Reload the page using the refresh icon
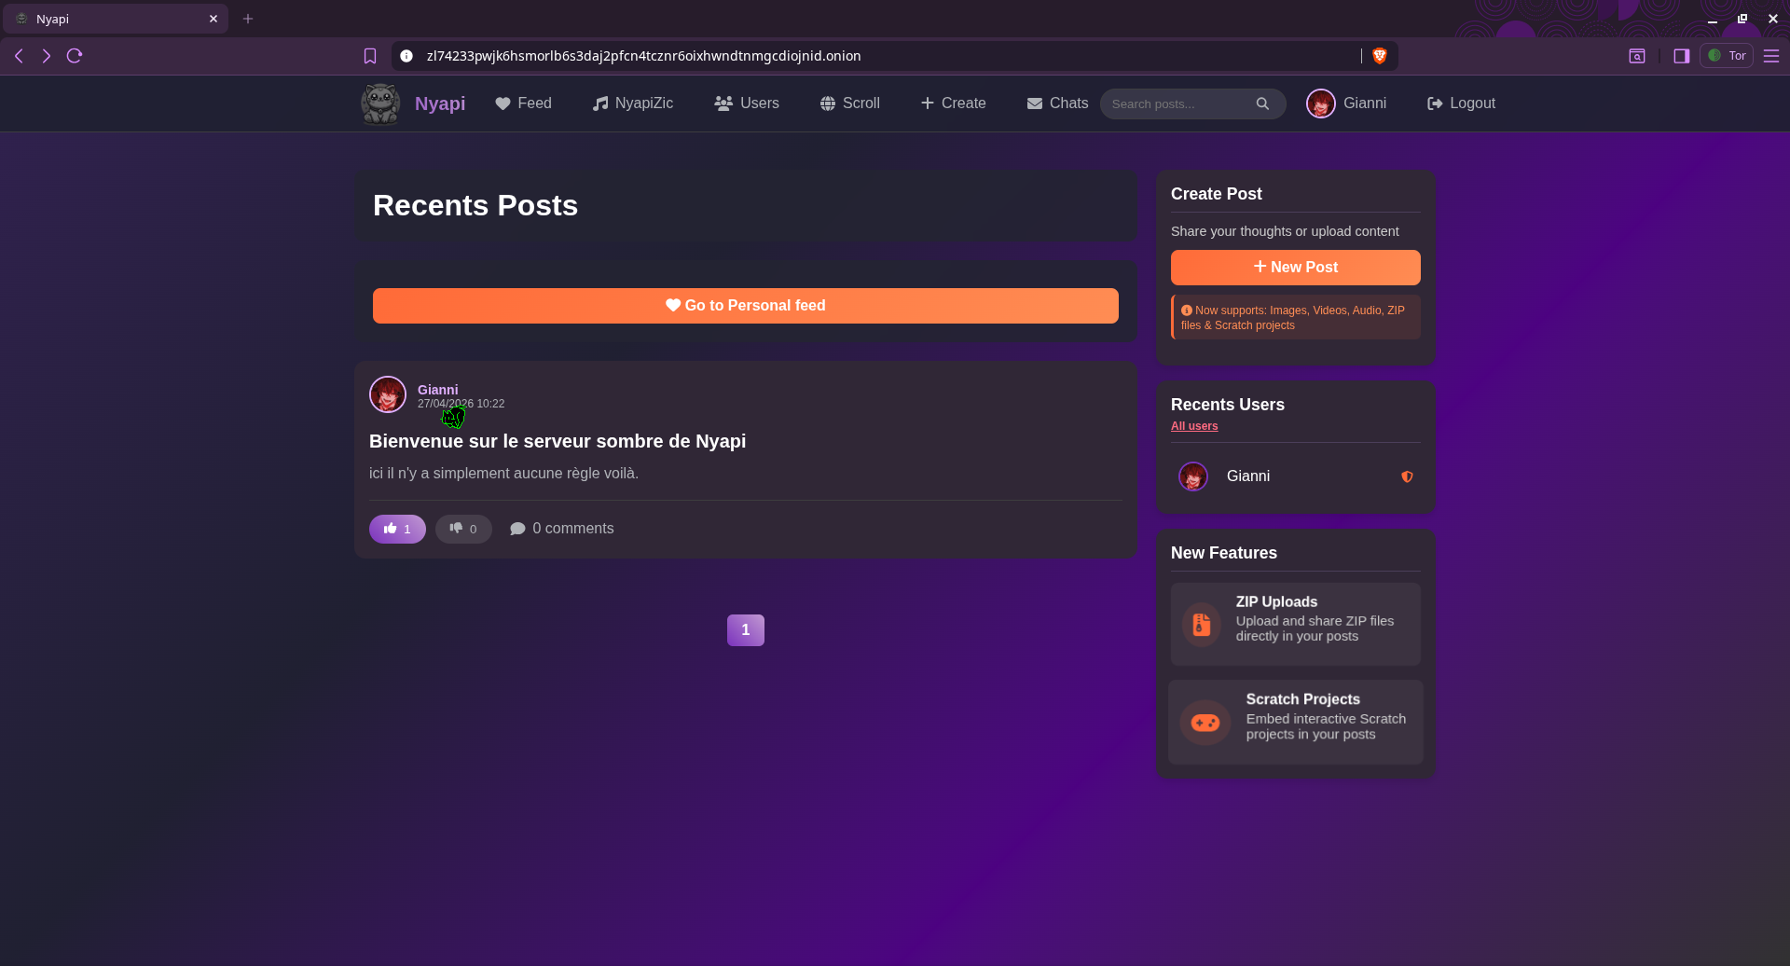 [75, 56]
